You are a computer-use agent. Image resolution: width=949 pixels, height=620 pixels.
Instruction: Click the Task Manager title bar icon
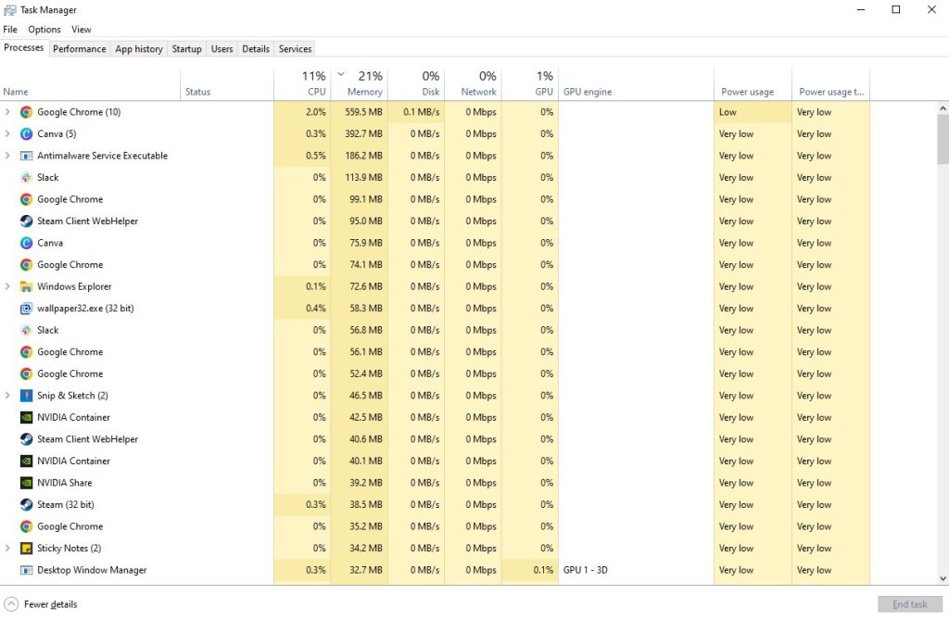point(9,9)
